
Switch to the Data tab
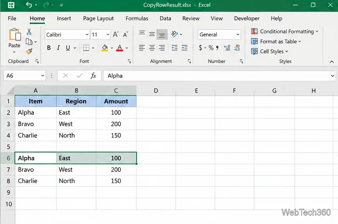click(165, 19)
